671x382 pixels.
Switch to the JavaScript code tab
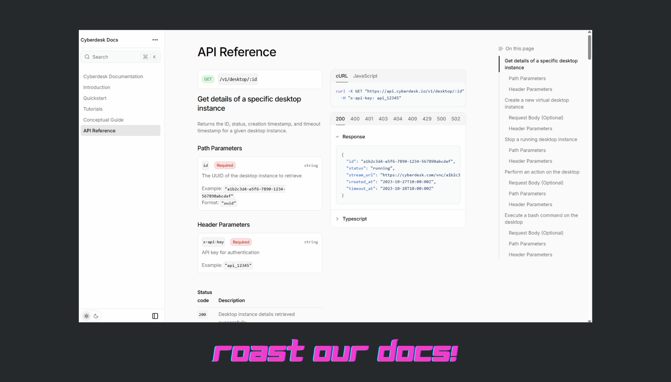(365, 76)
